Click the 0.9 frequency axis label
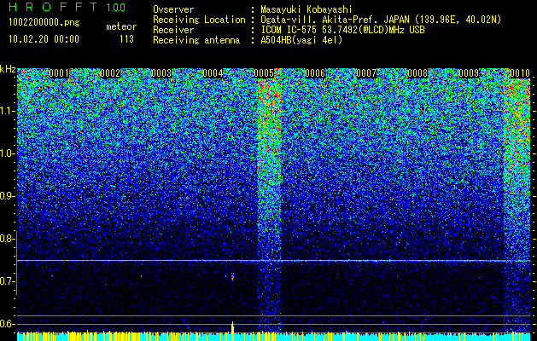Viewport: 537px width, 341px height. pos(7,196)
